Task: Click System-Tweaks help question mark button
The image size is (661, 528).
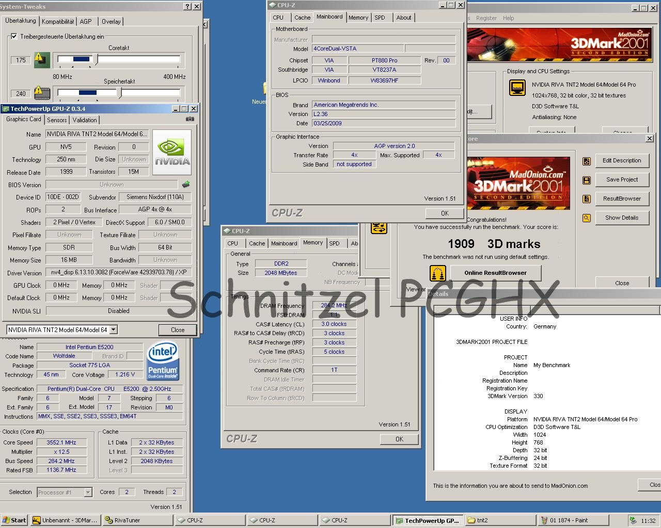Action: pyautogui.click(x=187, y=7)
